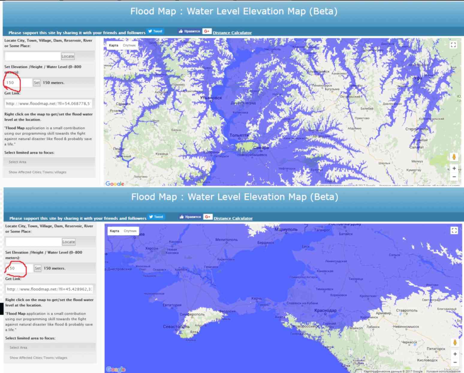The height and width of the screenshot is (373, 464).
Task: Click the Get Link field starting with ll=45.428962
Action: (x=49, y=289)
